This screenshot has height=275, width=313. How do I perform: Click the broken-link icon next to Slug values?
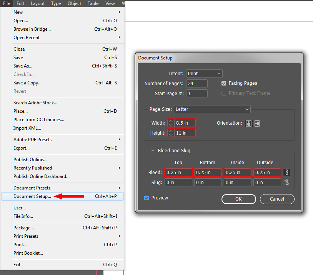click(x=286, y=182)
